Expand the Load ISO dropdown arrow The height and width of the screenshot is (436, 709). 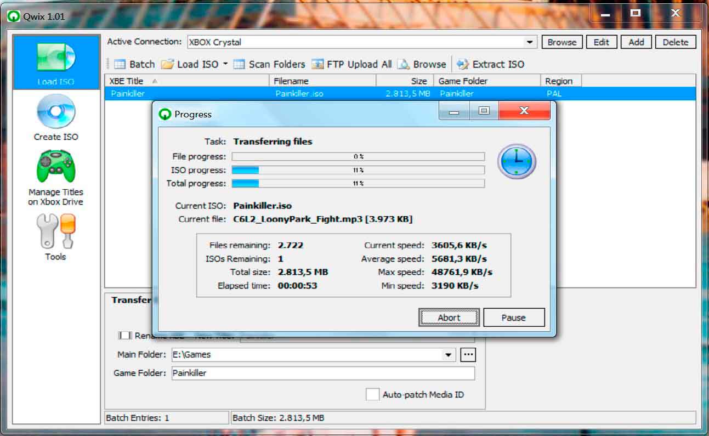(x=225, y=64)
